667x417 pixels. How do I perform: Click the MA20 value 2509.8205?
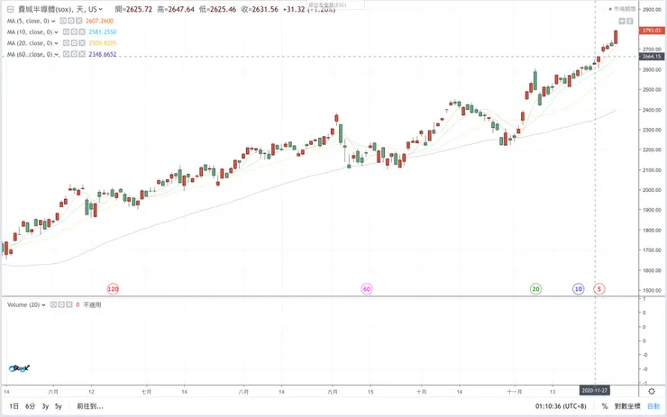point(103,43)
